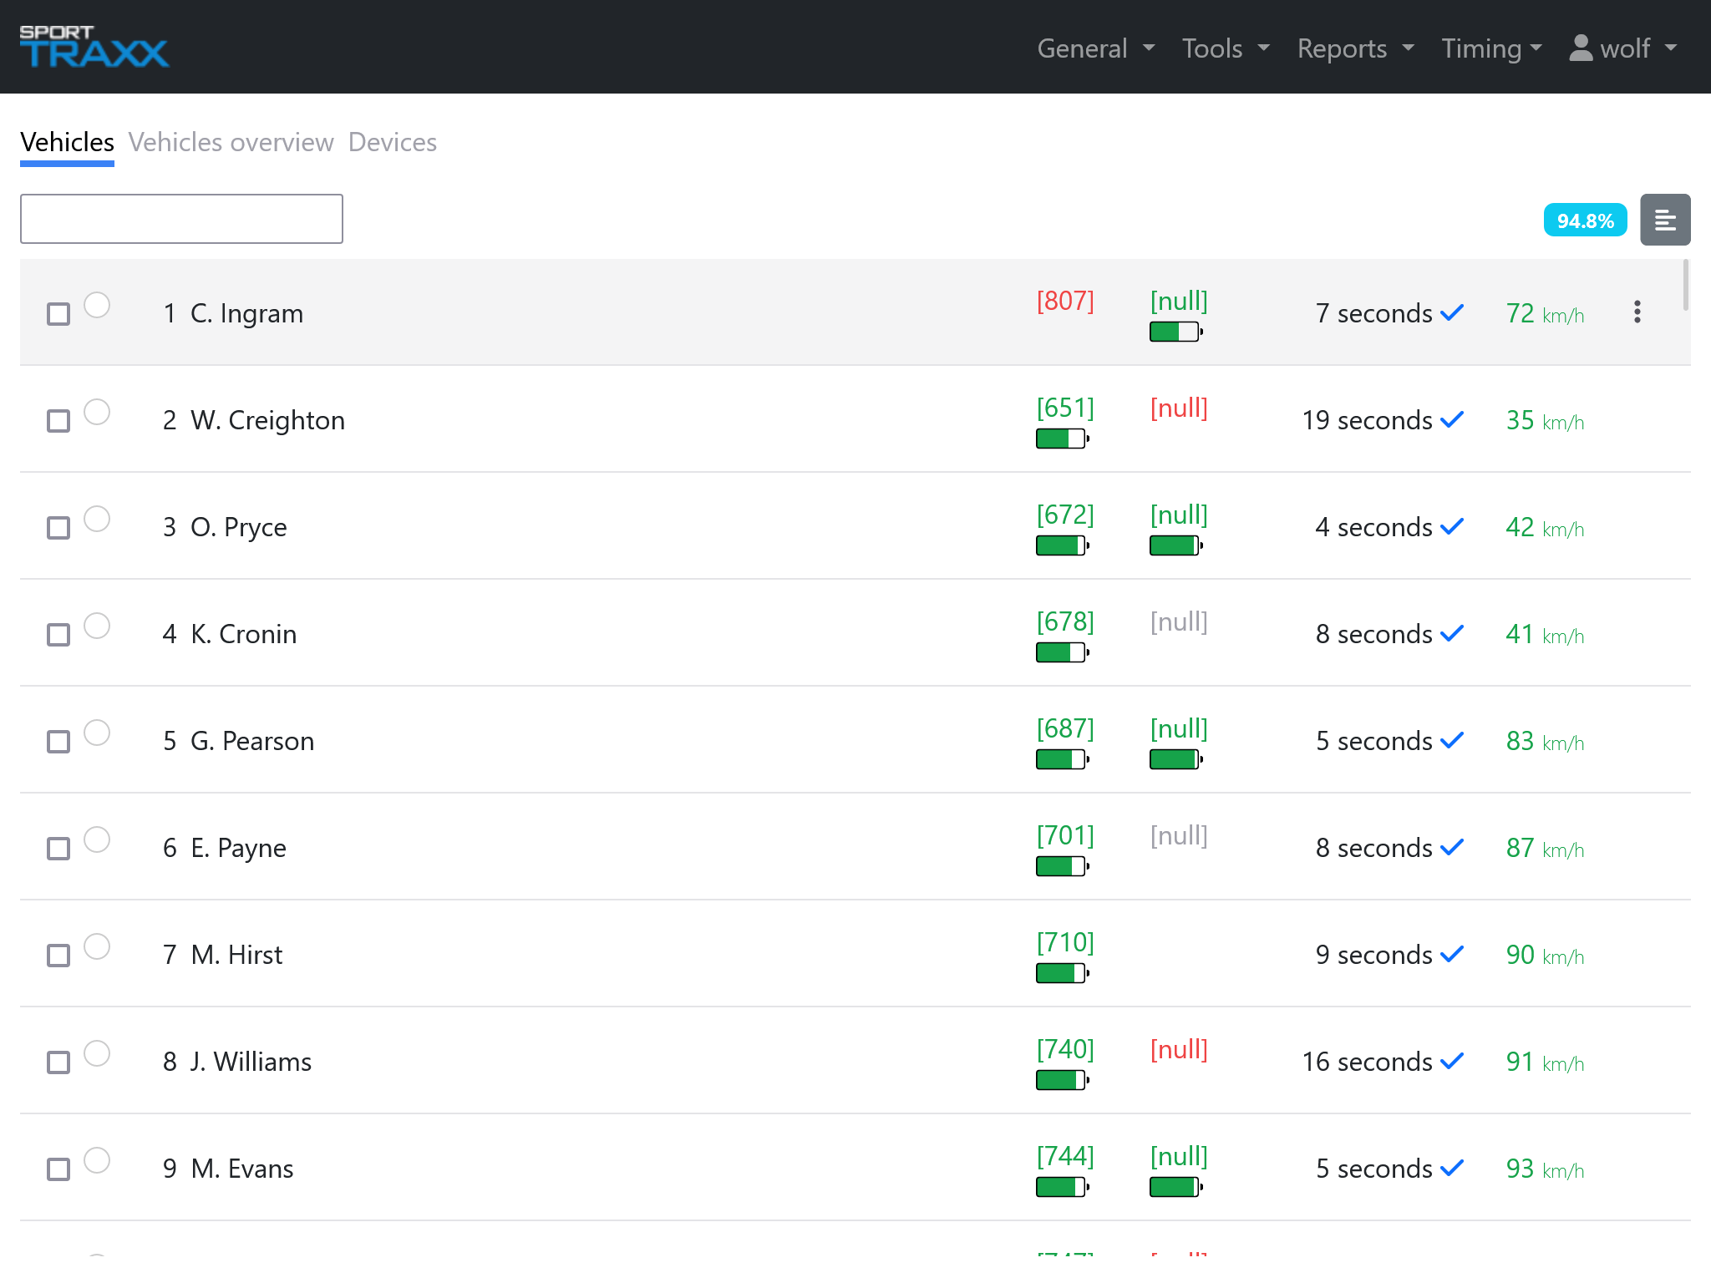Open the Vehicles overview tab
Screen dimensions: 1711x1283
click(231, 142)
